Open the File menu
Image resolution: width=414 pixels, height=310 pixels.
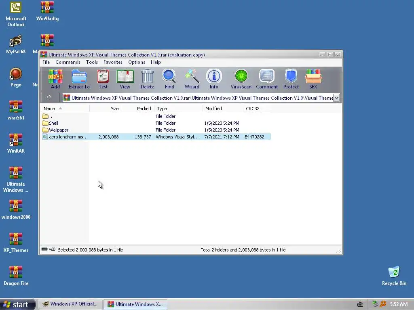[46, 62]
